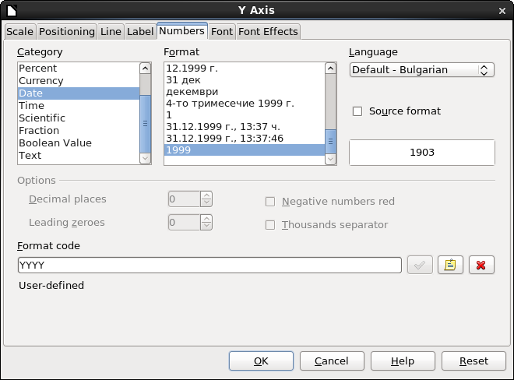Click Category list scroll down arrow
The height and width of the screenshot is (380, 514).
pyautogui.click(x=145, y=158)
